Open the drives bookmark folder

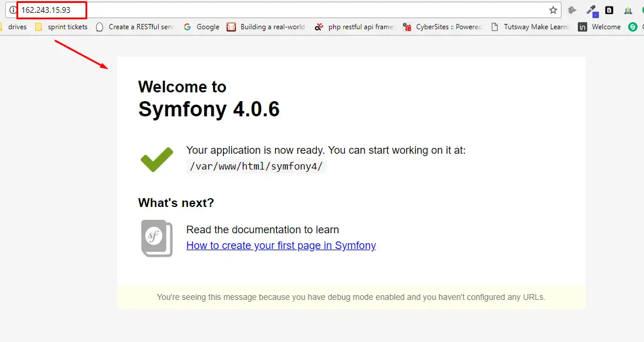[x=14, y=27]
